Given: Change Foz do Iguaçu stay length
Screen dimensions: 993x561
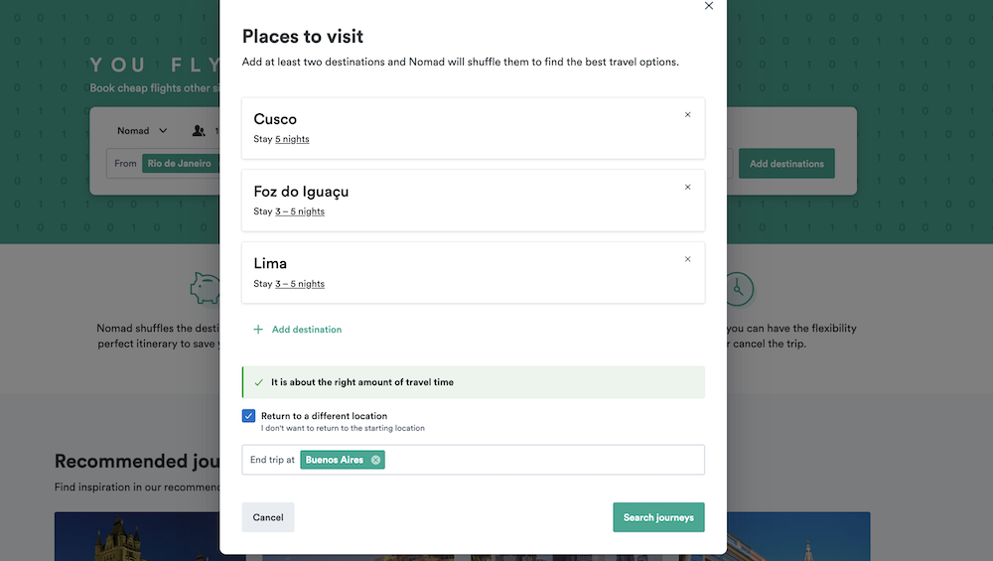Looking at the screenshot, I should [300, 211].
